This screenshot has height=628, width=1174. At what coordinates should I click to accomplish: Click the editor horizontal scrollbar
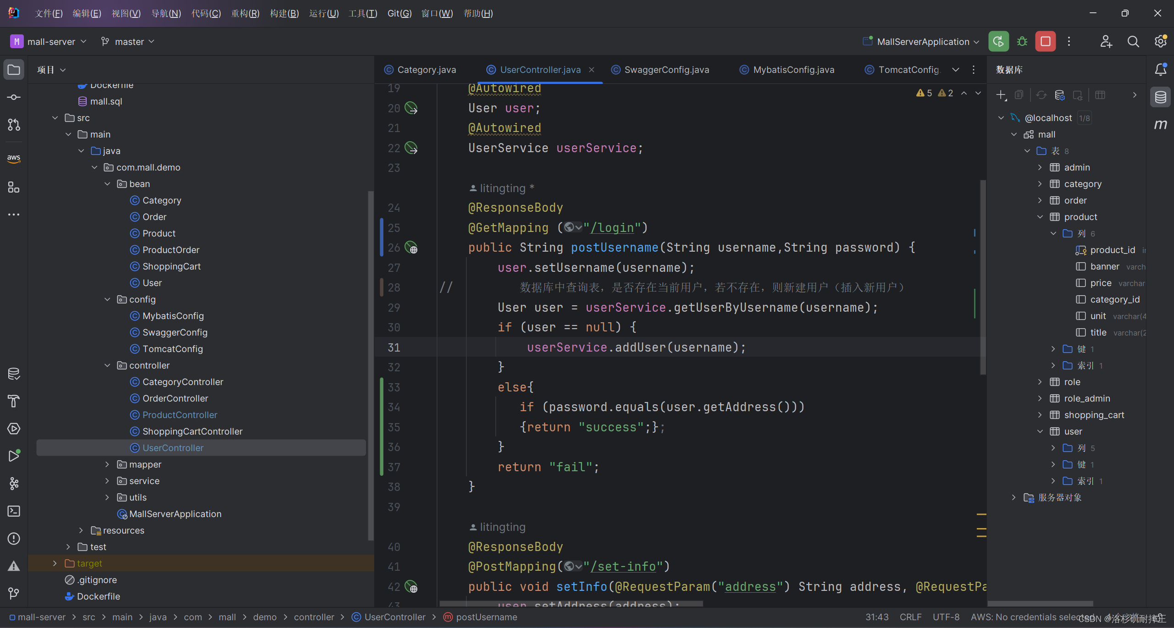click(571, 604)
